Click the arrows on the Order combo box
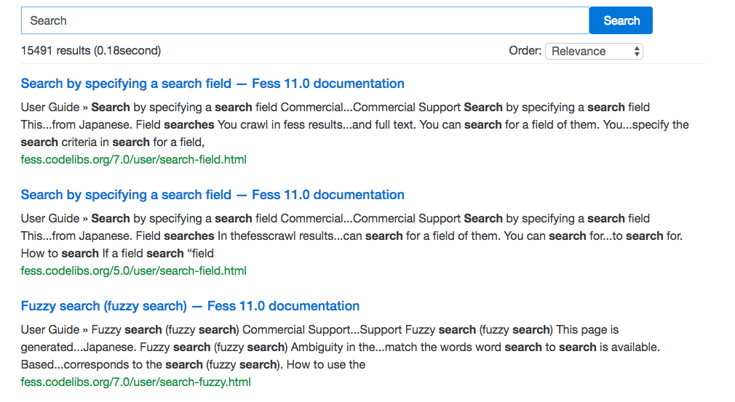Image resolution: width=735 pixels, height=402 pixels. click(x=637, y=51)
